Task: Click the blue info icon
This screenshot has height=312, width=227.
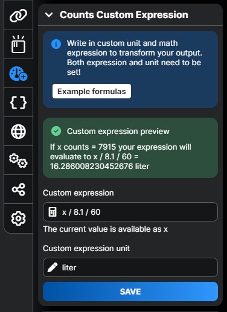Action: (56, 44)
